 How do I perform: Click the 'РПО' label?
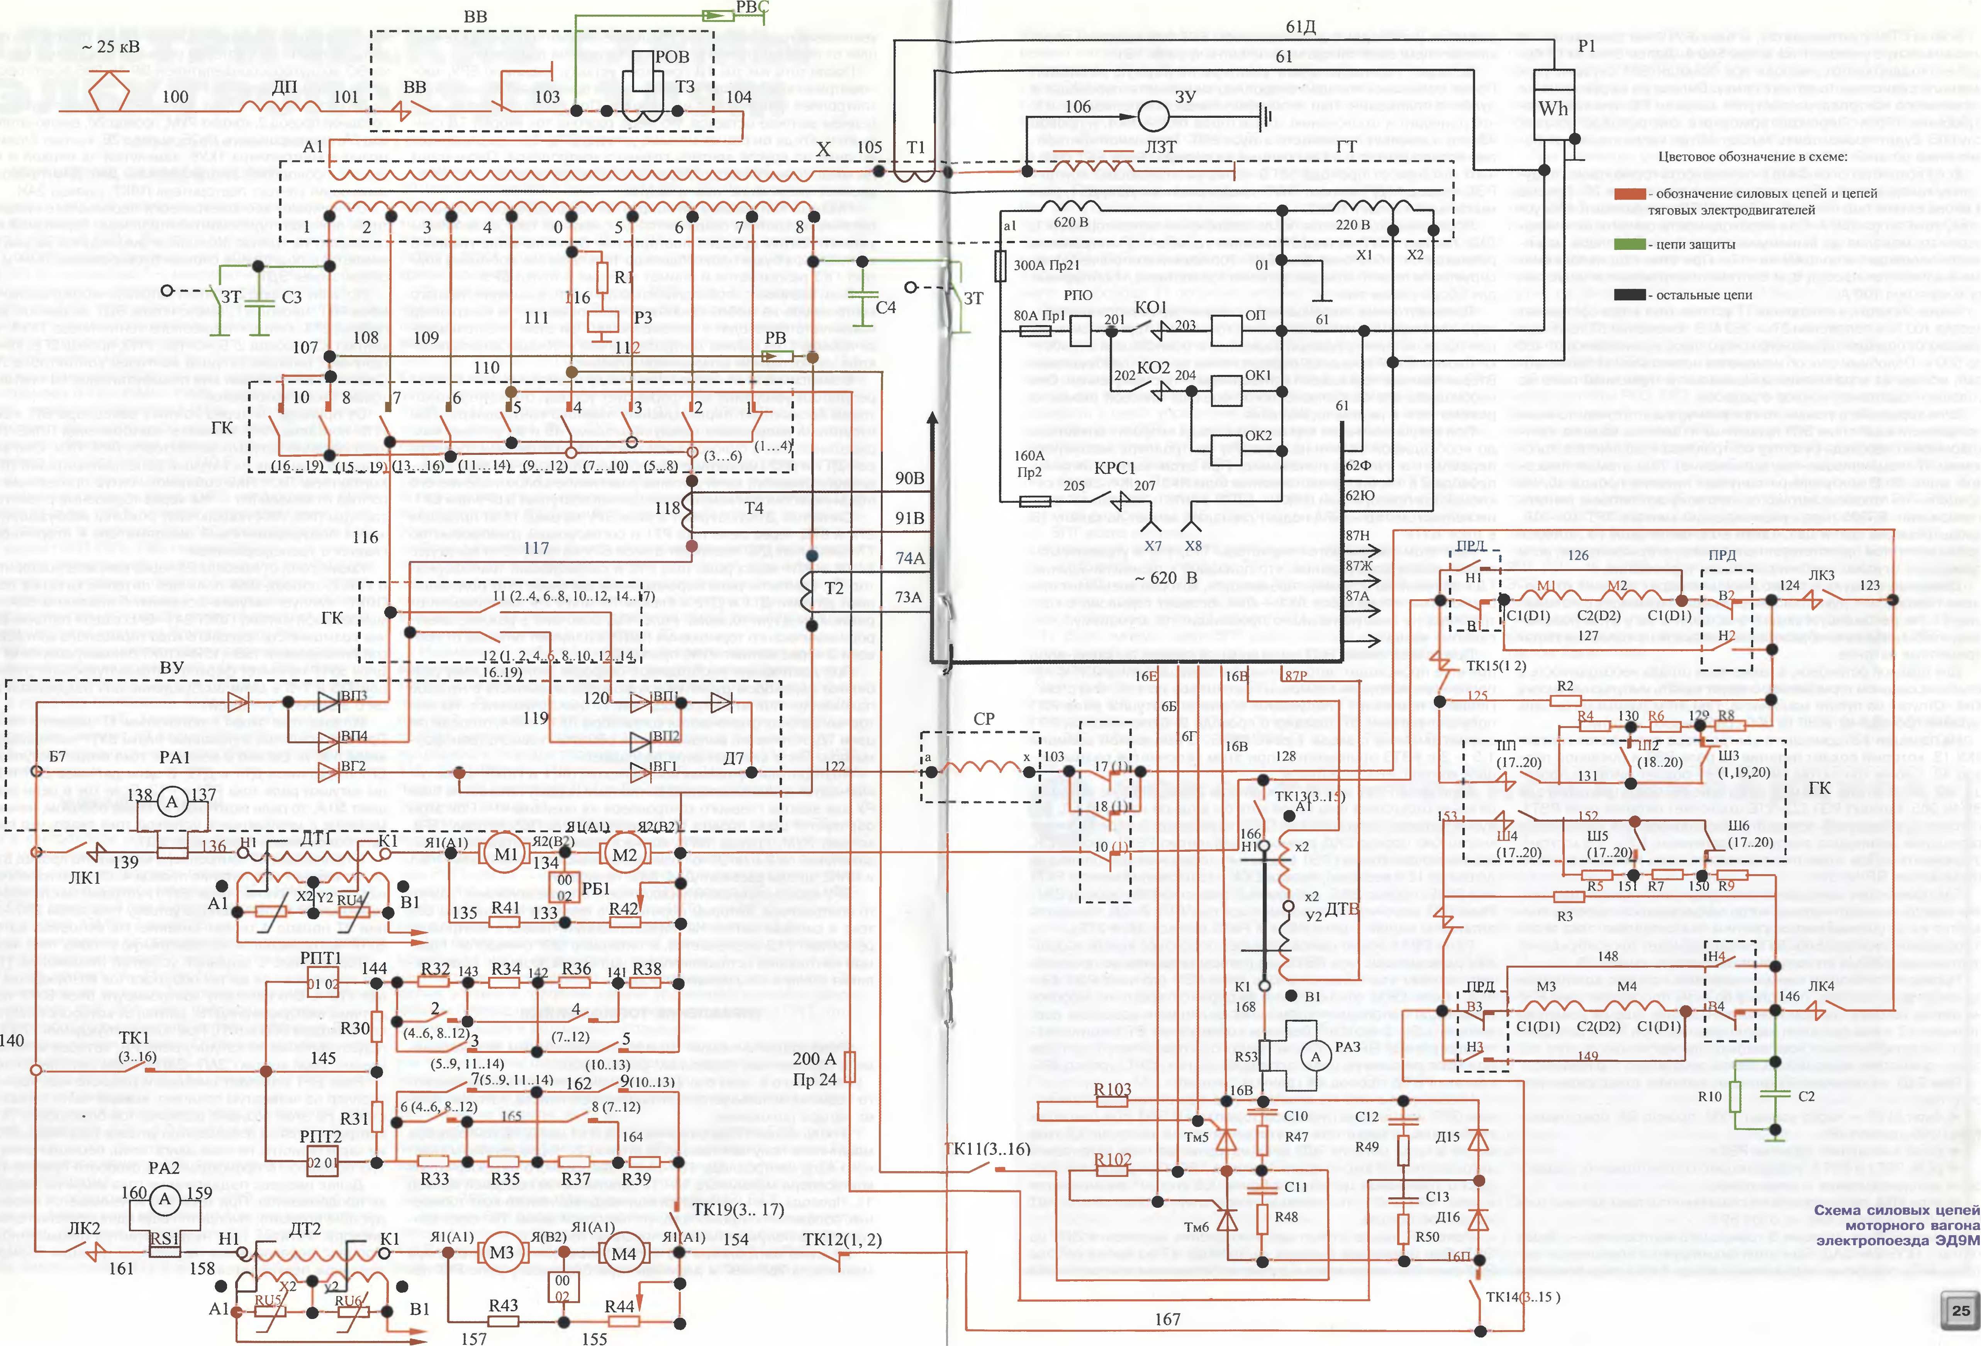1078,295
